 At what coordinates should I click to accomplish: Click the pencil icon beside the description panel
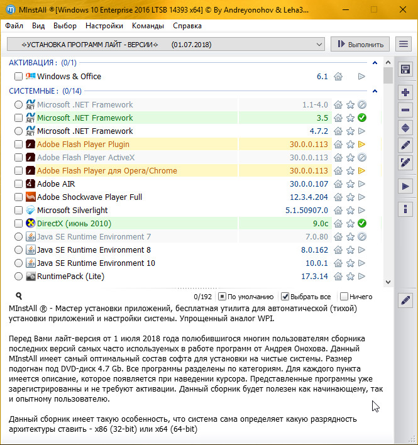(405, 300)
